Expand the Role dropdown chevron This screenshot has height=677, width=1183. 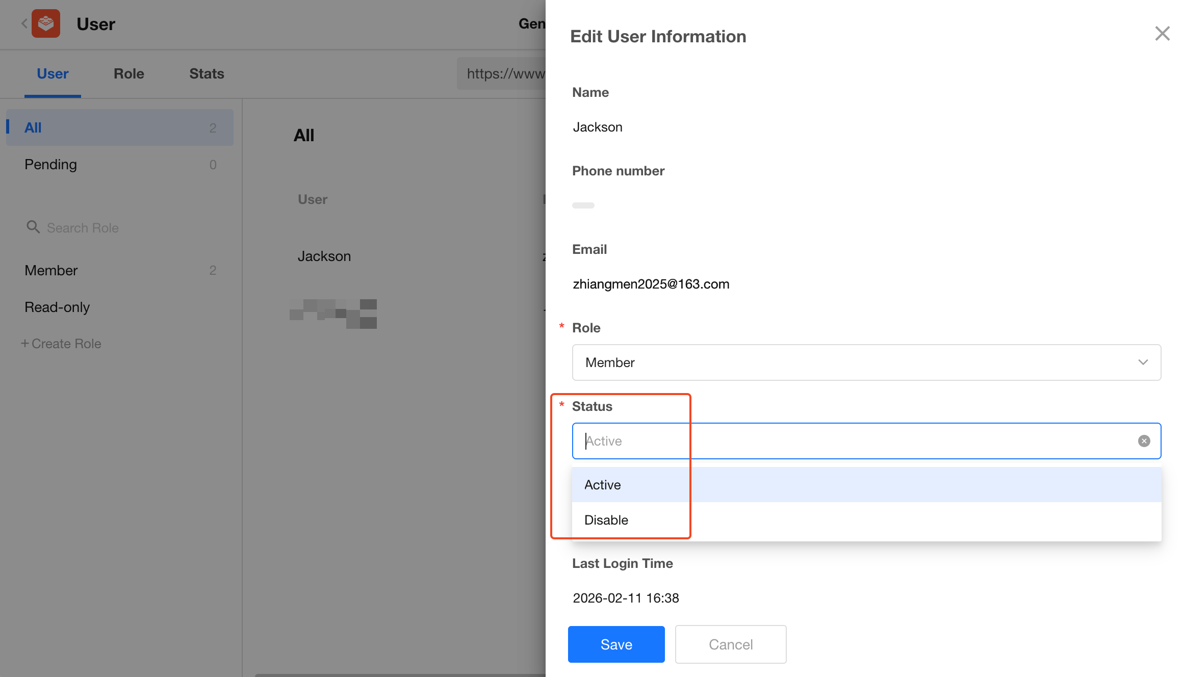pos(1143,362)
